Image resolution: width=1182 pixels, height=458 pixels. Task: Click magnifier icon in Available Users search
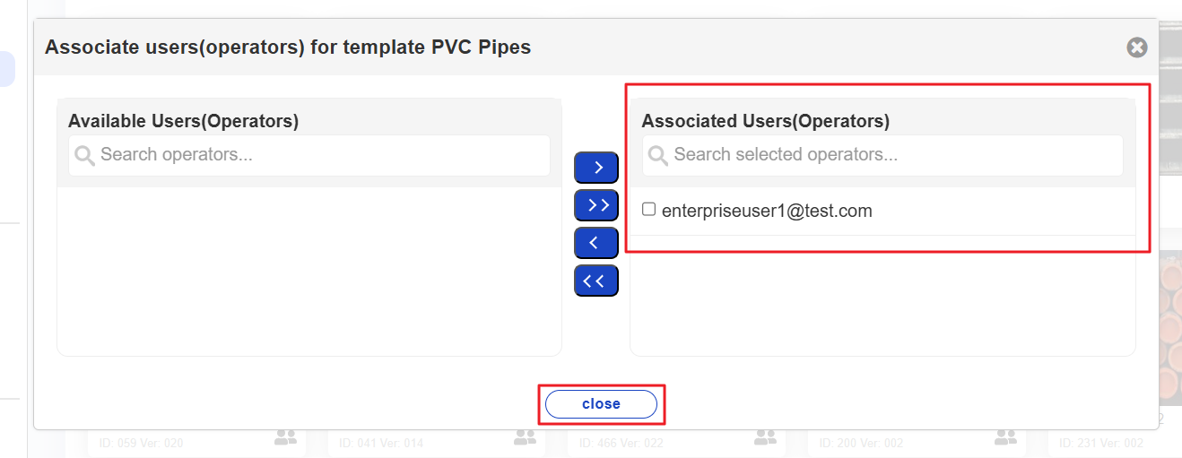tap(85, 156)
